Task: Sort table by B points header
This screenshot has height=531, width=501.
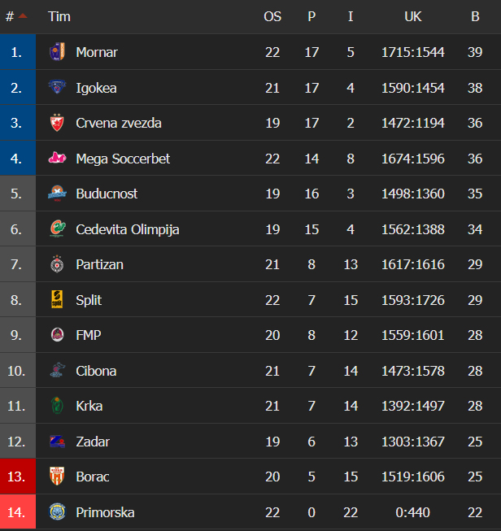Action: pos(475,16)
